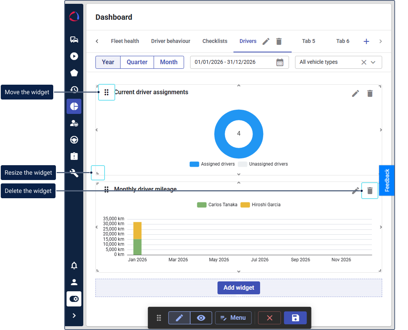Screen dimensions: 408x330
Task: Click the geofence pentagon sidebar icon
Action: [x=74, y=73]
